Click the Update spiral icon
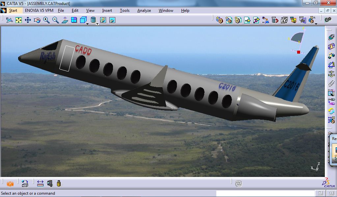 (239, 184)
